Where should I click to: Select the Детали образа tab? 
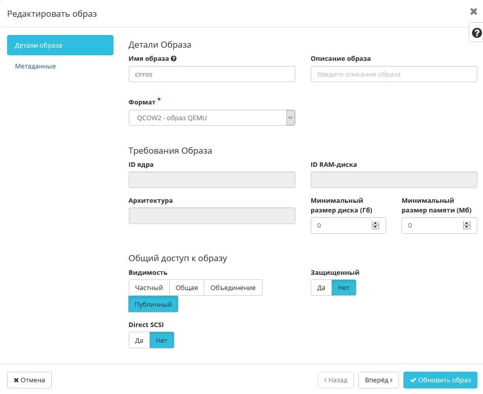point(60,45)
